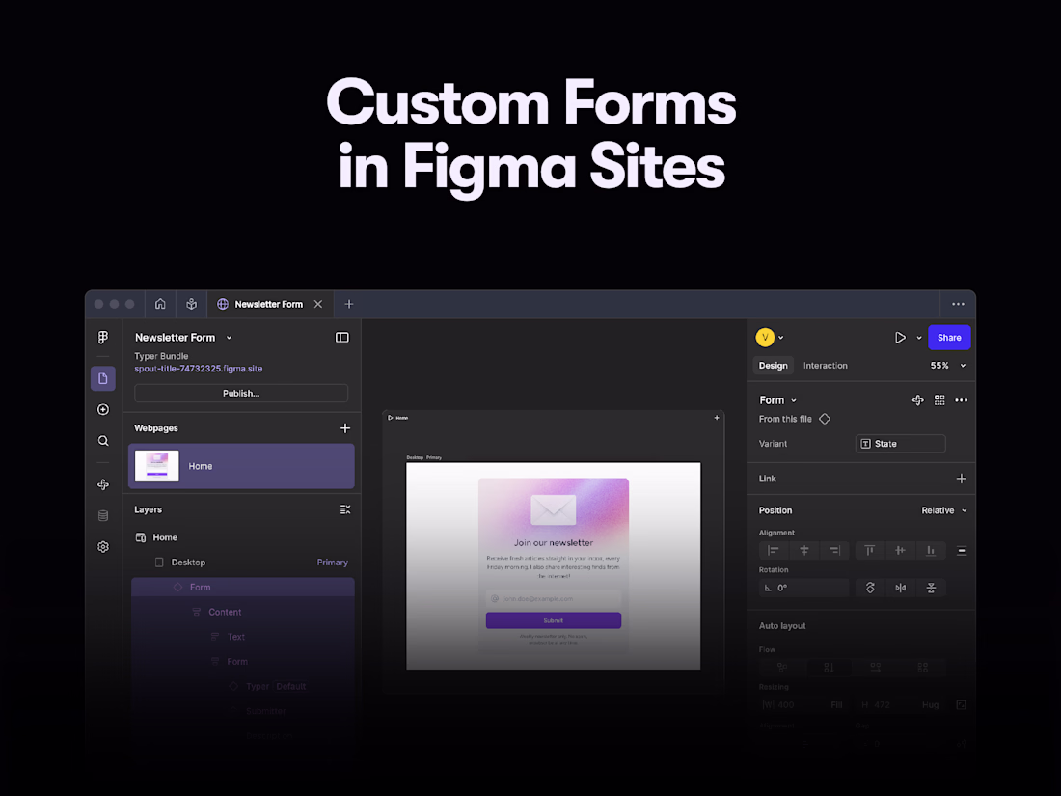Click the component cube tab icon
The width and height of the screenshot is (1061, 796).
[192, 304]
